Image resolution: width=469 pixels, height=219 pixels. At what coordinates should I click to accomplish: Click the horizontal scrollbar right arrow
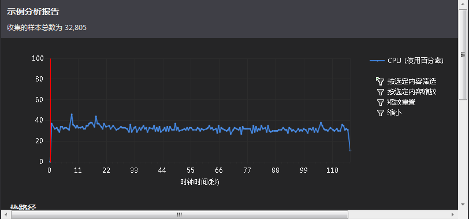453,214
